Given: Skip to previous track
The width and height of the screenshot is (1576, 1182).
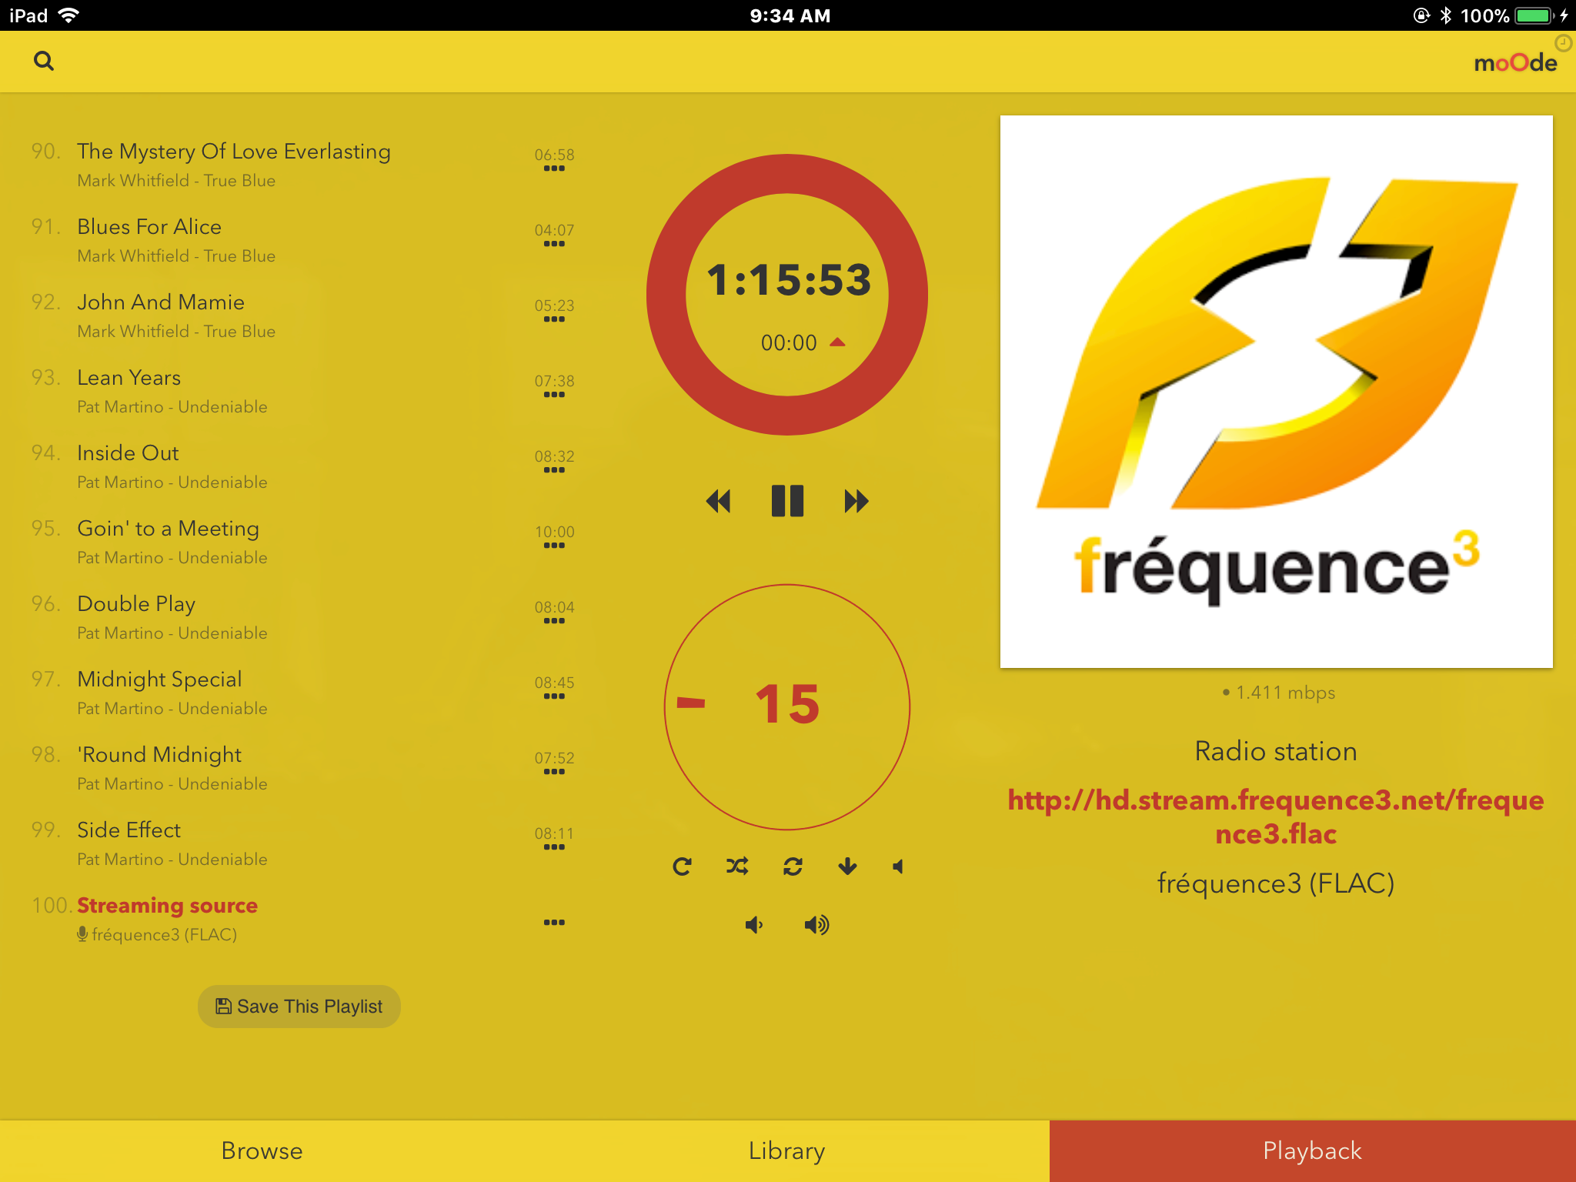Looking at the screenshot, I should coord(718,501).
